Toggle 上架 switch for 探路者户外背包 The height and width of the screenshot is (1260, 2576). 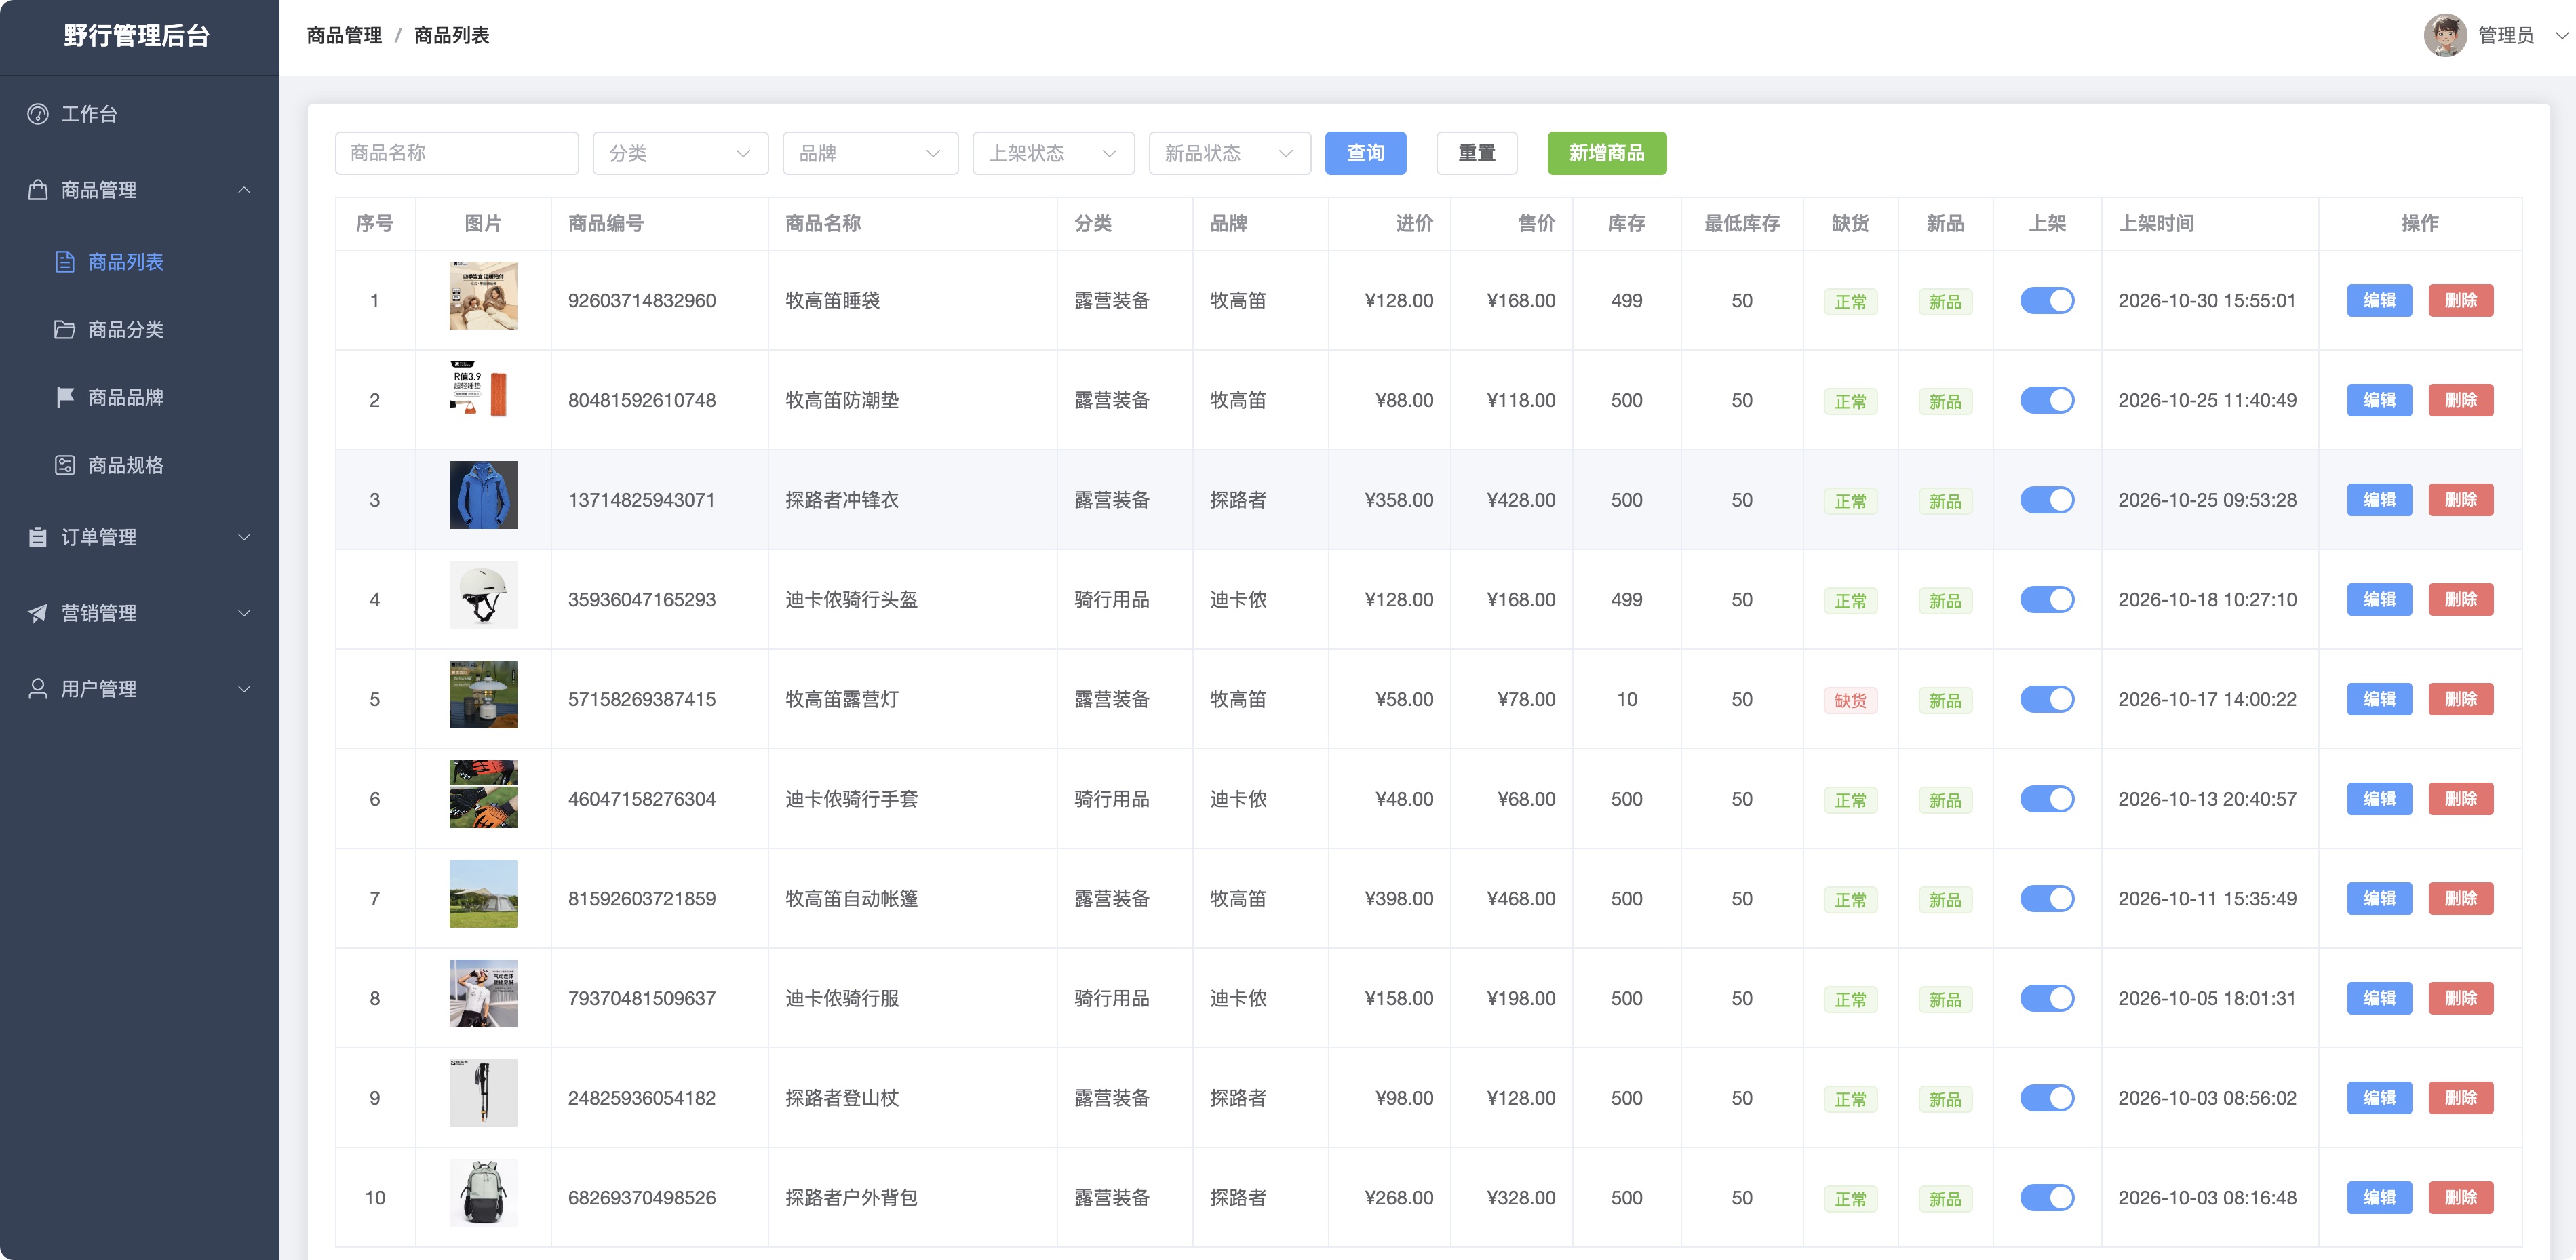click(2046, 1197)
